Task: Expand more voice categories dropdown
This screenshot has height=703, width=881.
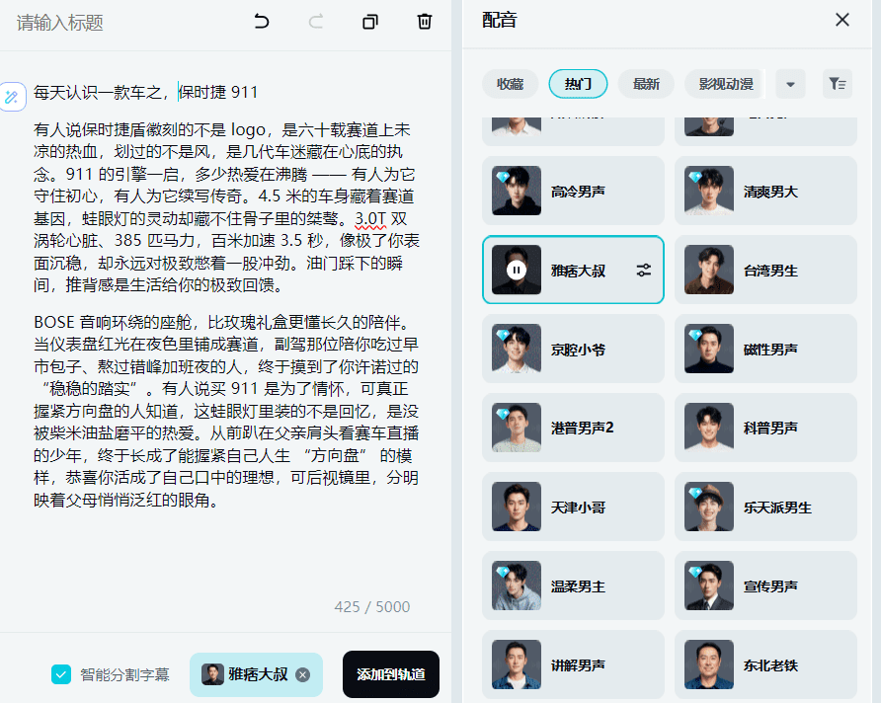Action: coord(790,84)
